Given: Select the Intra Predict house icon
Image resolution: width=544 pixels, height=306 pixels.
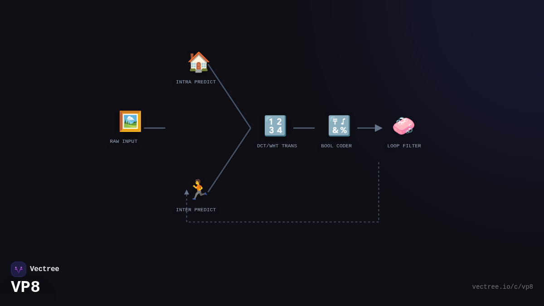Looking at the screenshot, I should click(198, 62).
